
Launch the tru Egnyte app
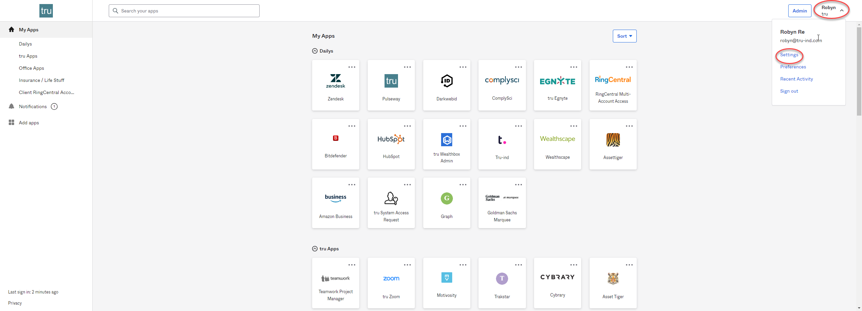pyautogui.click(x=557, y=85)
